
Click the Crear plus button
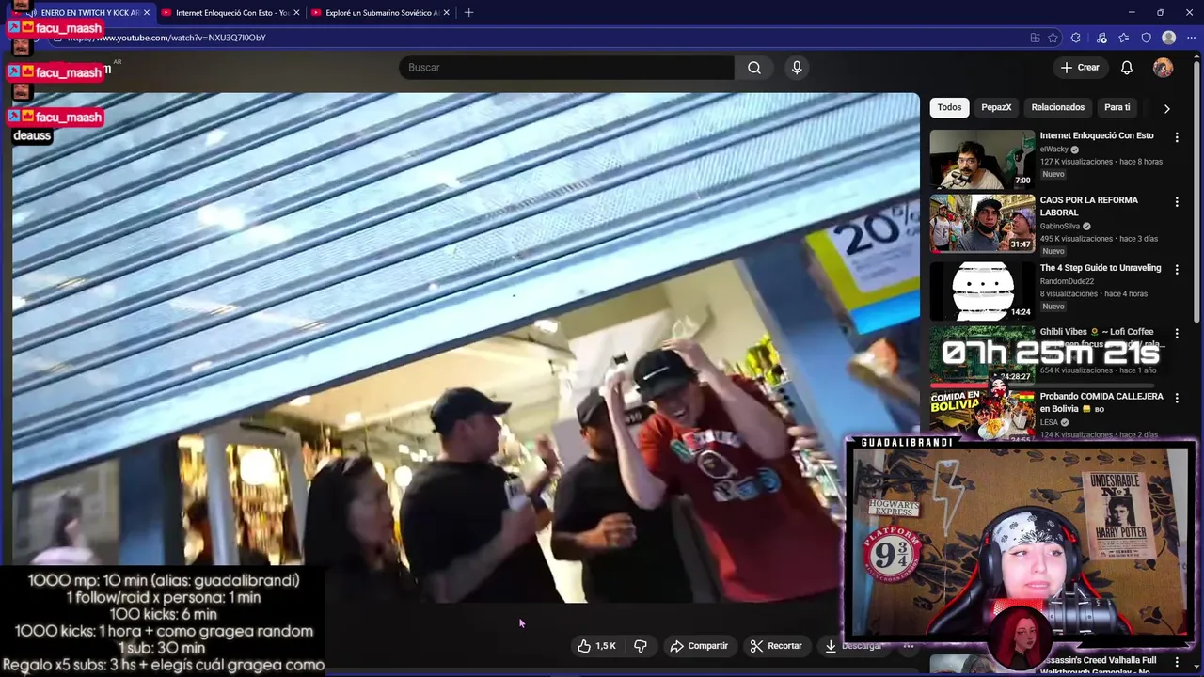click(1080, 68)
